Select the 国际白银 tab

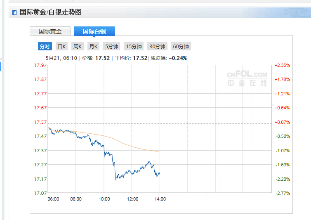click(94, 31)
